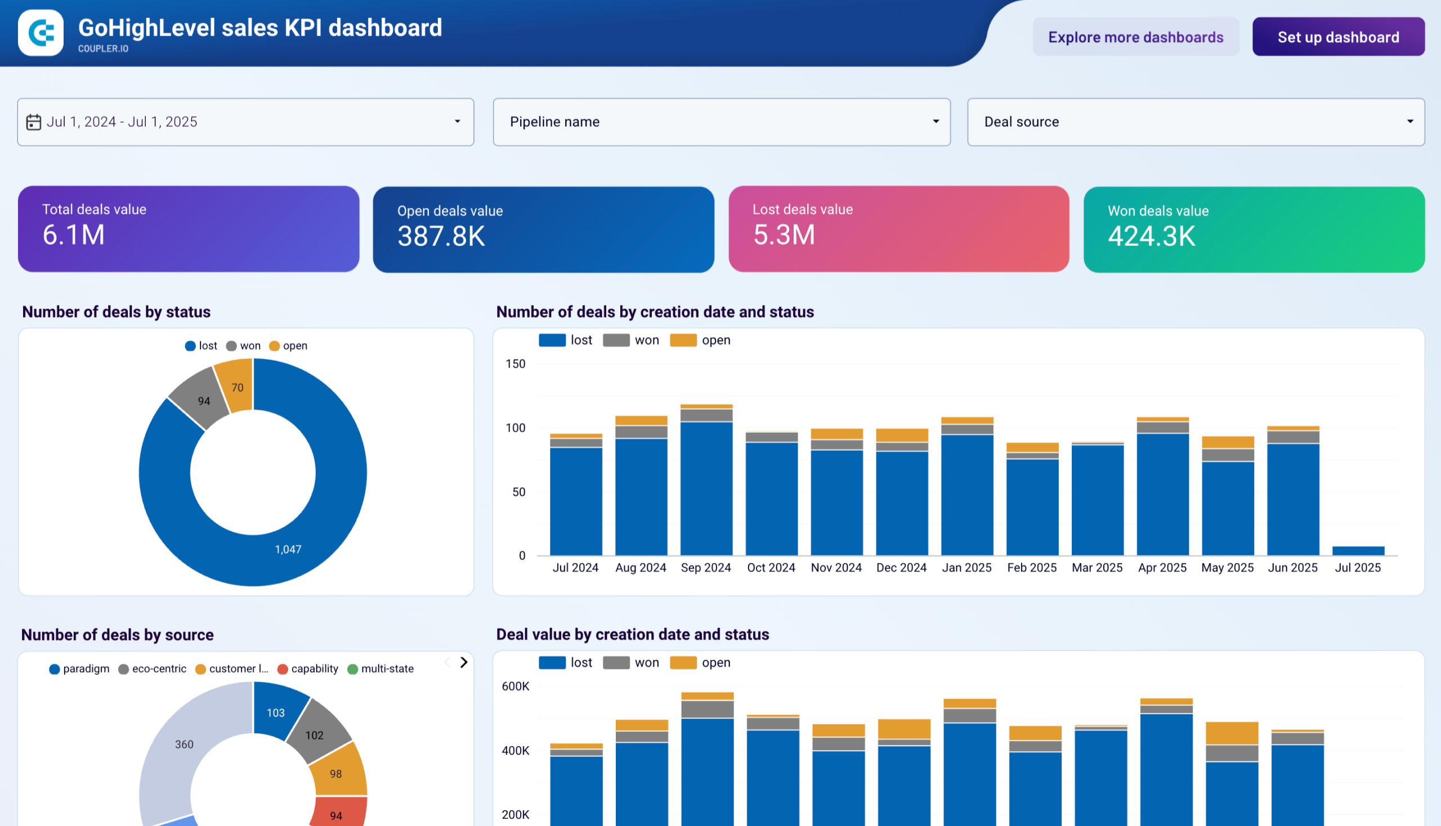Screen dimensions: 1441x826
Task: Click the right chevron in the deals-by-source legend
Action: tap(464, 662)
